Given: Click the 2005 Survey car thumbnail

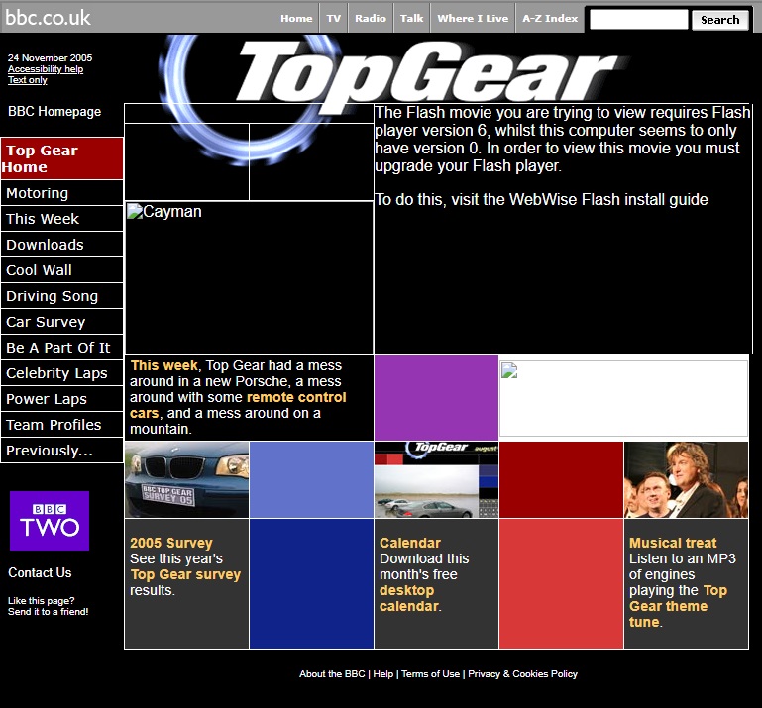Looking at the screenshot, I should click(x=186, y=479).
